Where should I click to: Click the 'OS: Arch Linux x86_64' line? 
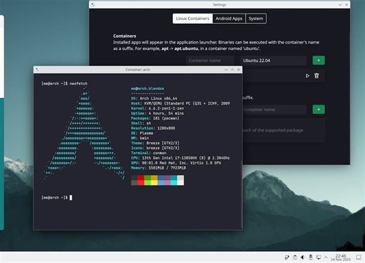pos(154,98)
